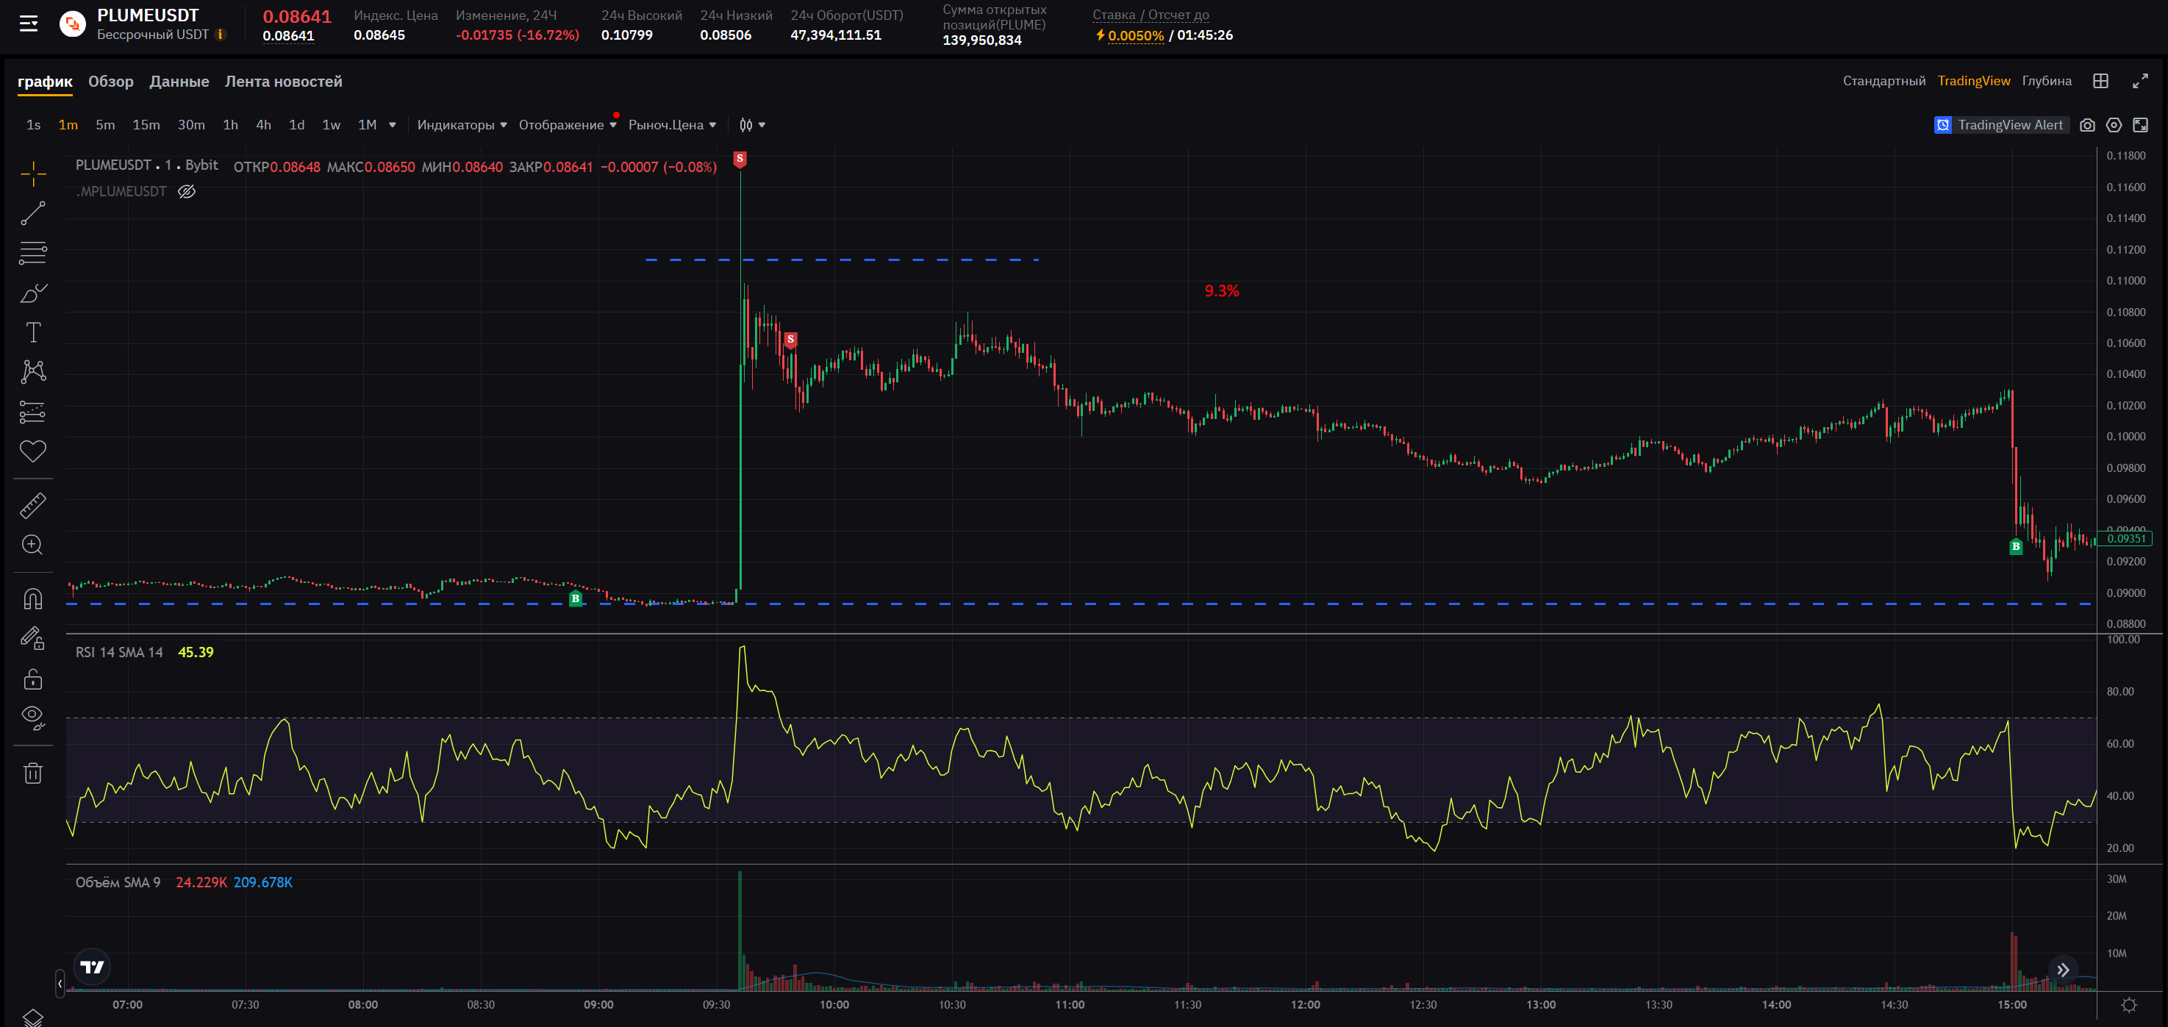Screen dimensions: 2168x1027
Task: Expand the Отображение dropdown
Action: click(568, 126)
